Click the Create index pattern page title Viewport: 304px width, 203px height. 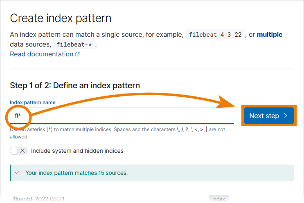[61, 18]
